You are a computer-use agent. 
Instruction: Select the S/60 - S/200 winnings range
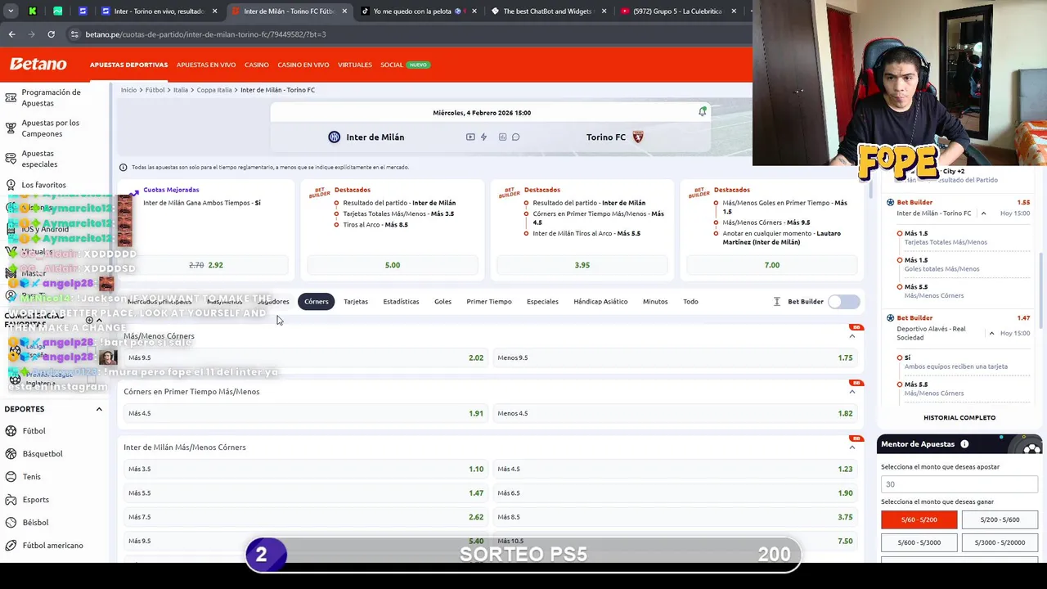919,519
